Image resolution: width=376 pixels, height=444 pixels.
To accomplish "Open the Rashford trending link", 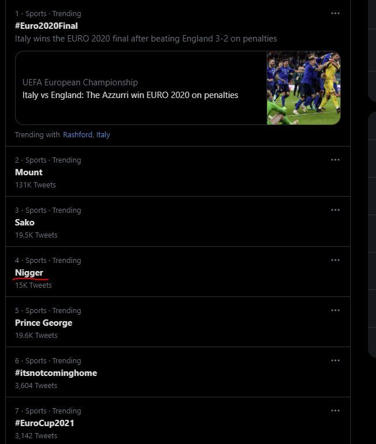I will [x=77, y=134].
